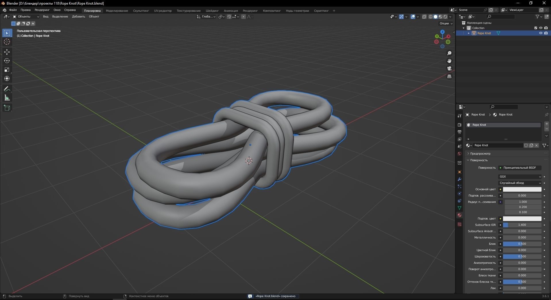The height and width of the screenshot is (300, 551).
Task: Remove material slot minus button
Action: click(x=546, y=129)
